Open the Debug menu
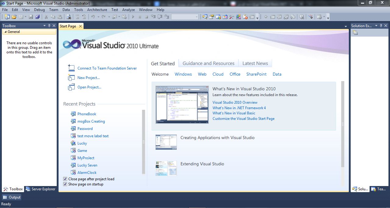 coord(39,10)
